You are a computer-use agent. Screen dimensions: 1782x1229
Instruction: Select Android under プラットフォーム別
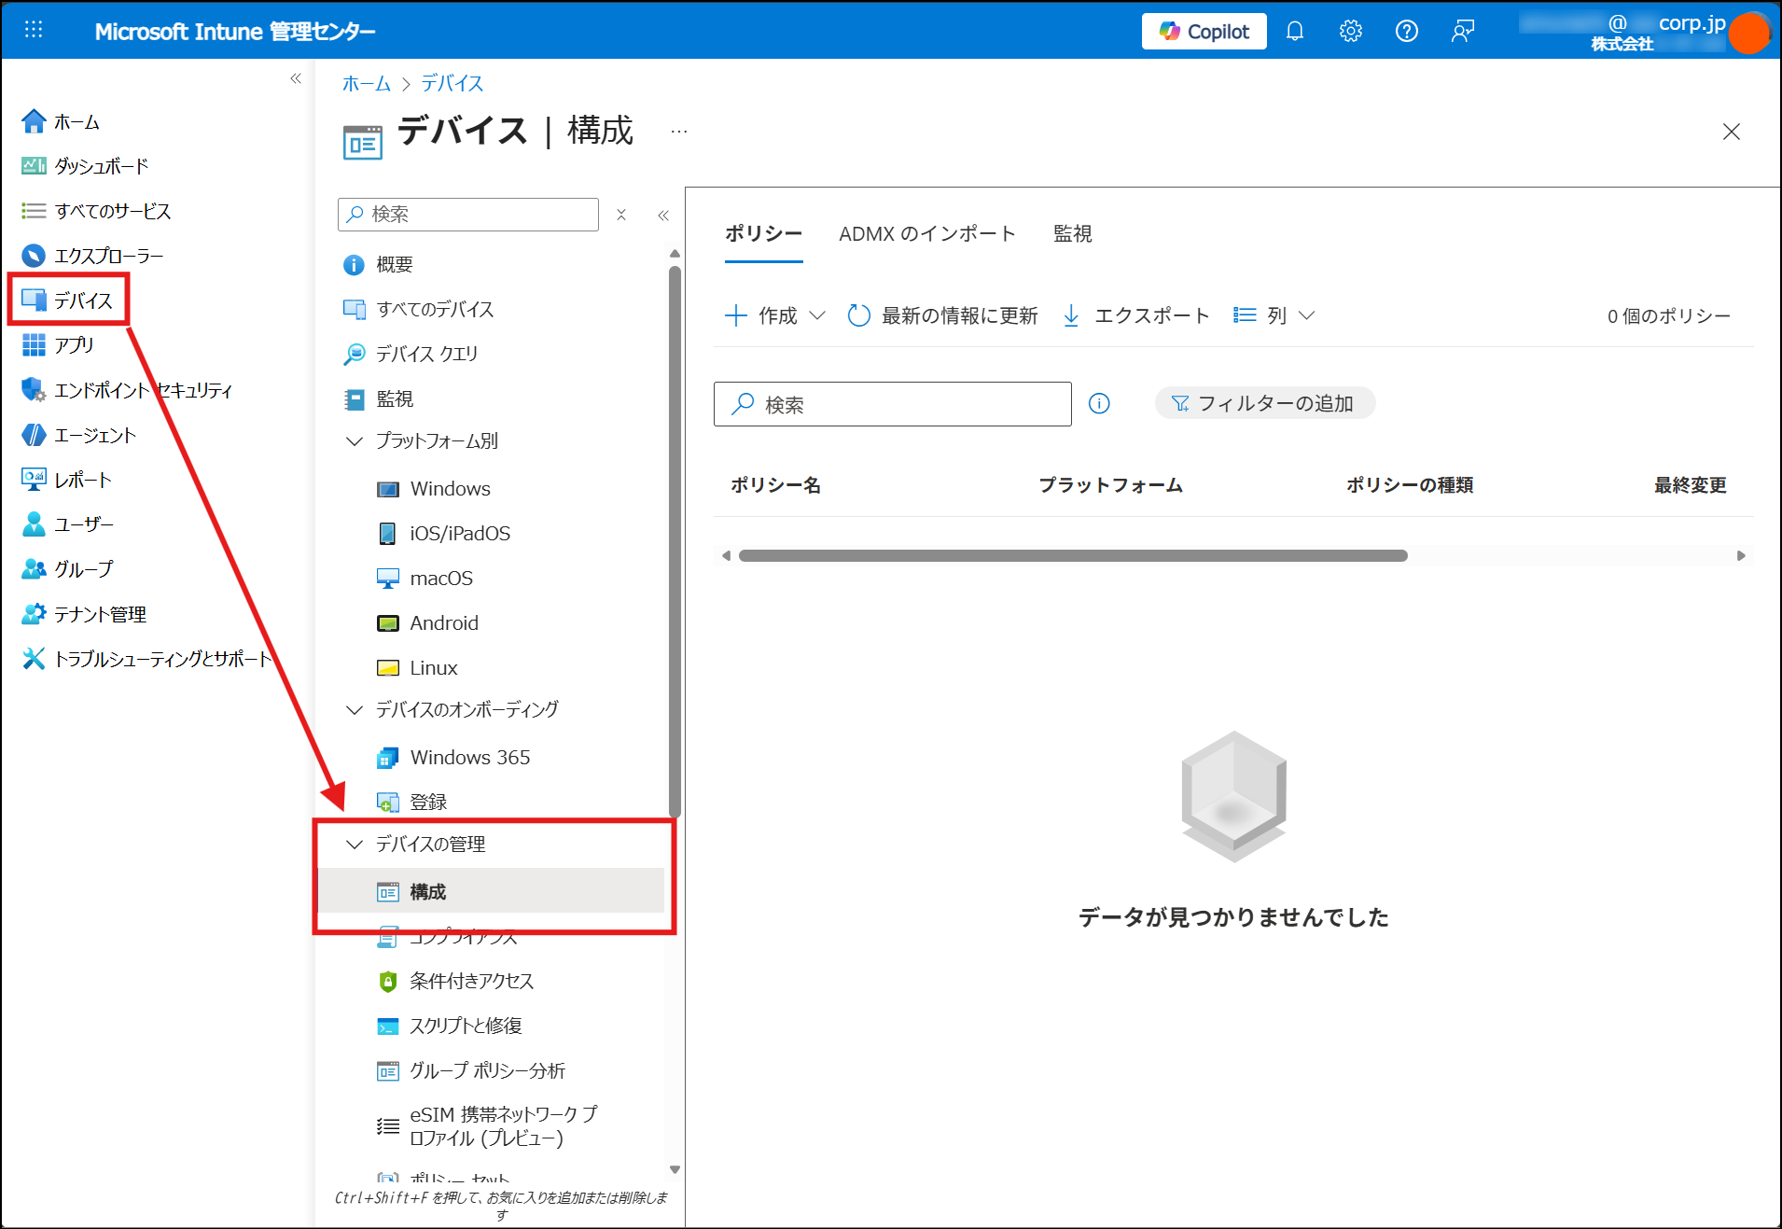(444, 622)
